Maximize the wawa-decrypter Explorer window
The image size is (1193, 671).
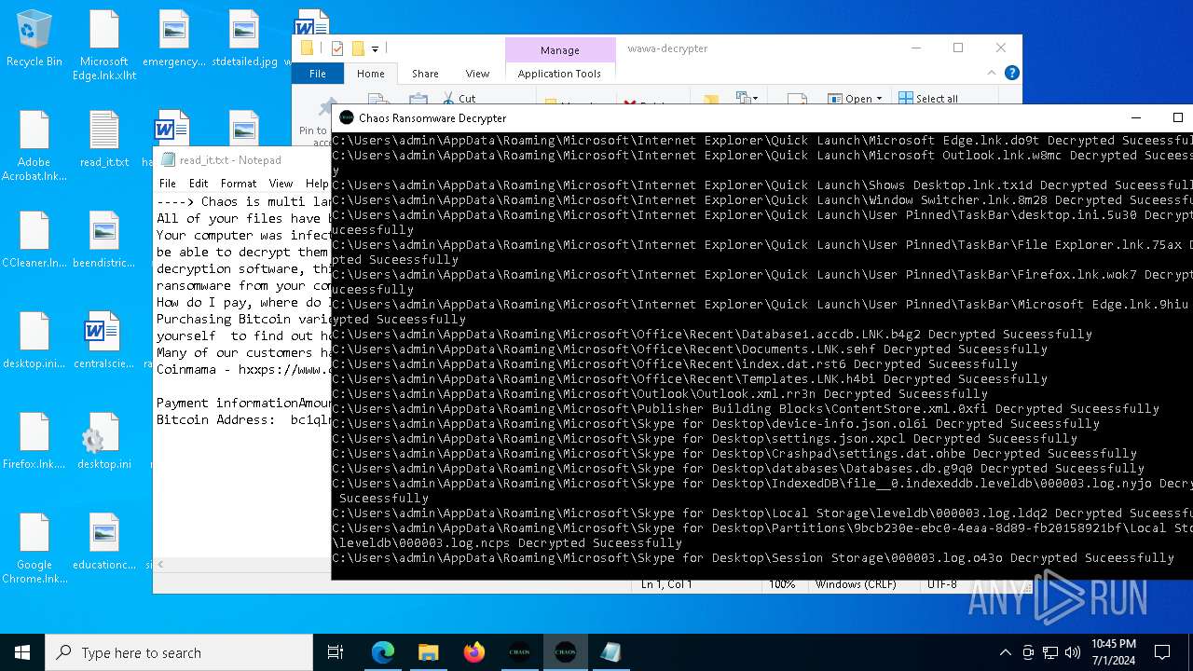tap(958, 48)
